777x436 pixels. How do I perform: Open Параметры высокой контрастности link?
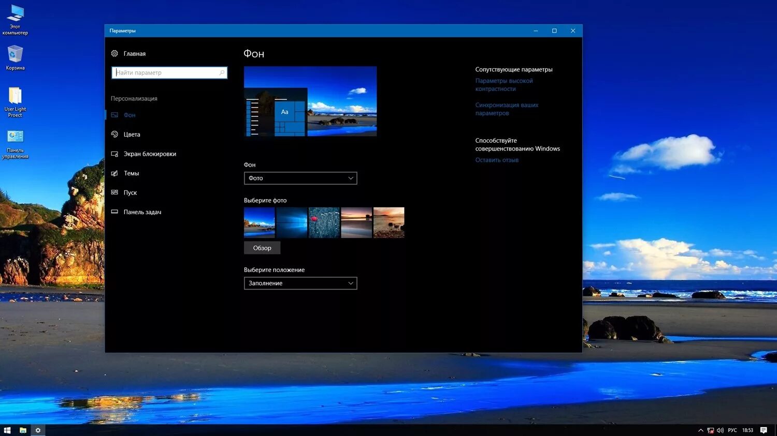click(x=504, y=84)
